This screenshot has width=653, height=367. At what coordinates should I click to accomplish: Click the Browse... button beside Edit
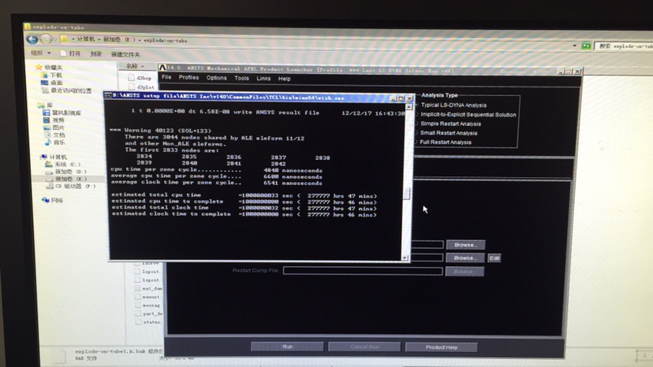pos(465,258)
